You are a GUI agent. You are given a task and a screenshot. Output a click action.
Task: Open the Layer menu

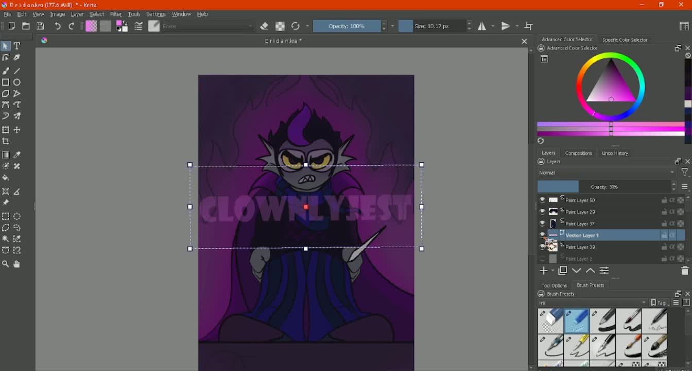pos(77,14)
